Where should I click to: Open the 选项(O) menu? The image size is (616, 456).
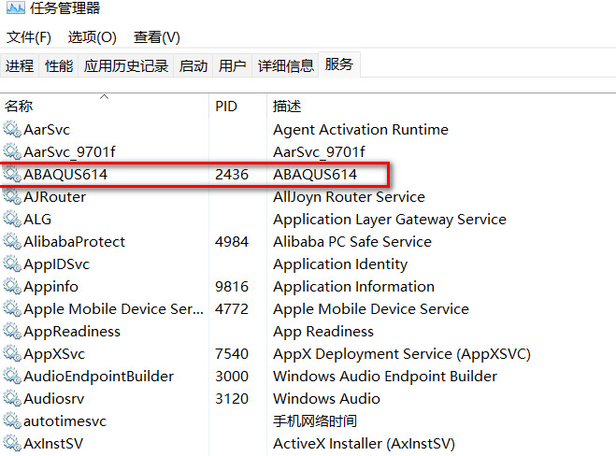coord(92,37)
